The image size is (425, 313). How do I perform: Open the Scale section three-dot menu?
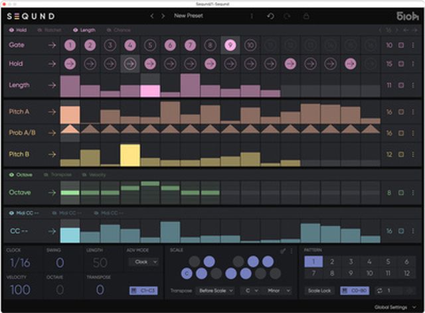(x=291, y=251)
